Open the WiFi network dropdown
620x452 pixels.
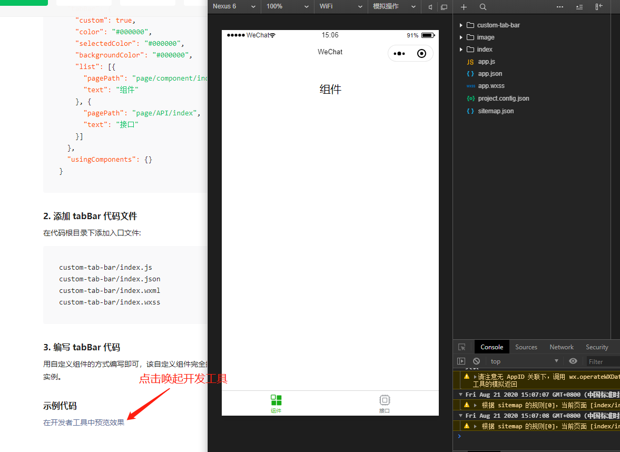pos(341,6)
